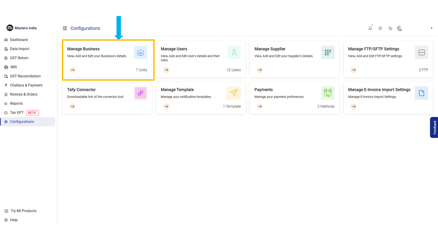Click the Payments icon
This screenshot has height=246, width=438.
[x=328, y=93]
